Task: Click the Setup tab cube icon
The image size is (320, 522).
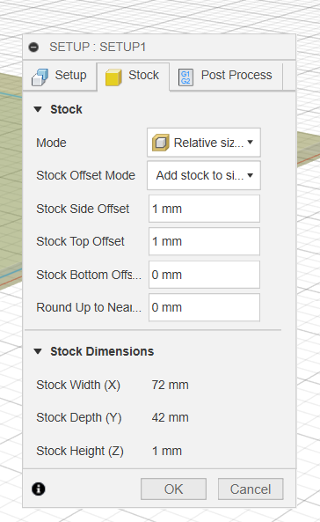Action: pyautogui.click(x=40, y=77)
